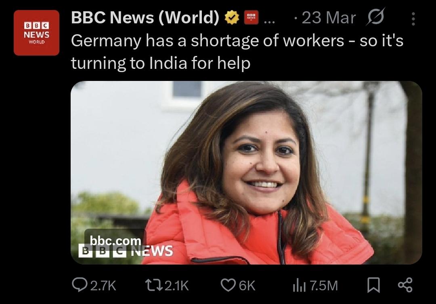Screen dimensions: 436x304
Task: Click the 6K likes count
Action: [247, 286]
